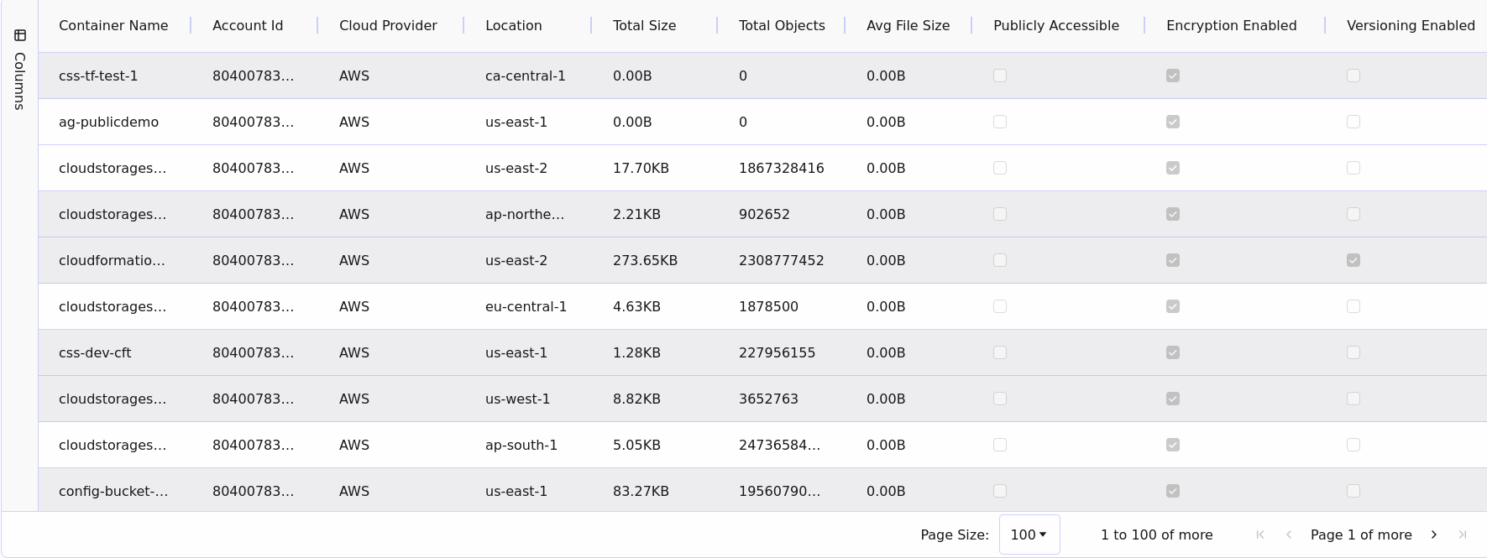Toggle Versioning Enabled checkbox for css-dev-cft
The height and width of the screenshot is (558, 1487).
(x=1353, y=352)
